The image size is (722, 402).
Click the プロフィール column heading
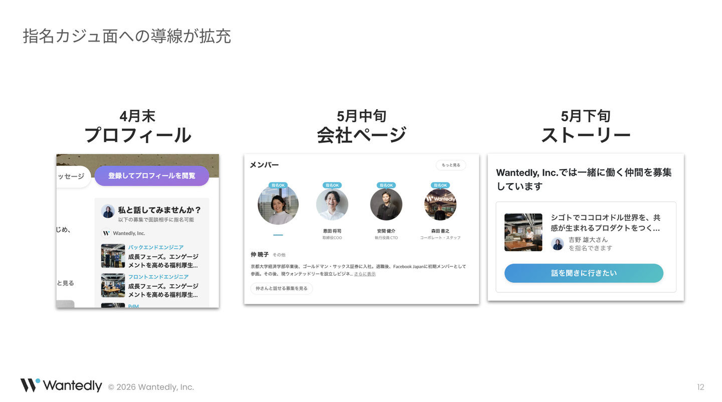[137, 135]
